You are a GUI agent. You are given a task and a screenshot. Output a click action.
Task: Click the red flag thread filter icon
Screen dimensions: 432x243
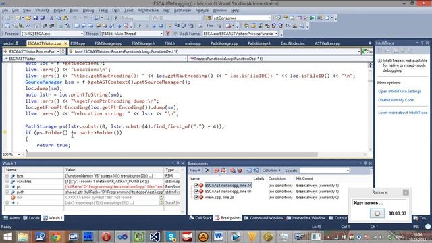pyautogui.click(x=168, y=34)
